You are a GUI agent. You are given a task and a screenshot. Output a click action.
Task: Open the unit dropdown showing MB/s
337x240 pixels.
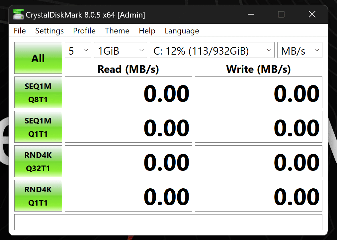click(x=300, y=50)
